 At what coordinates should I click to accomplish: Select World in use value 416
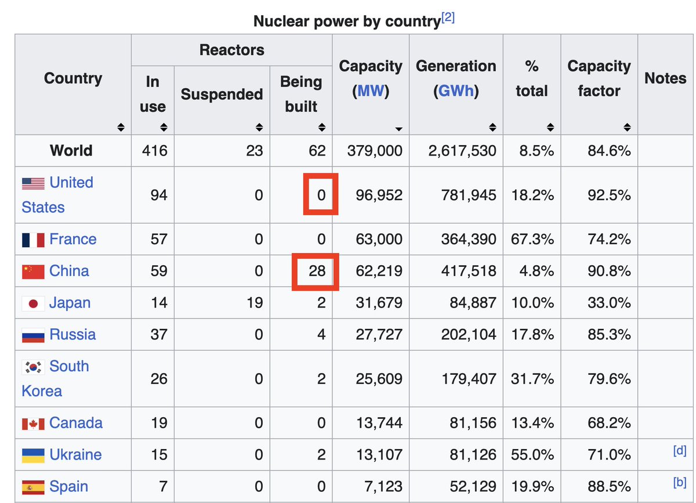pos(155,151)
